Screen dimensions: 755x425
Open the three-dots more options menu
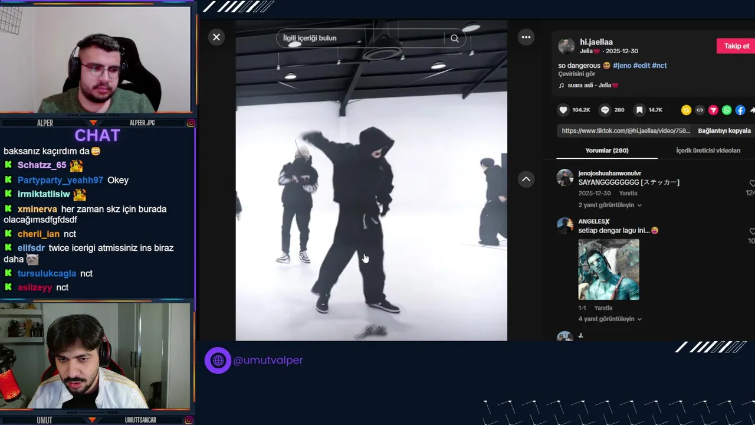pos(526,37)
